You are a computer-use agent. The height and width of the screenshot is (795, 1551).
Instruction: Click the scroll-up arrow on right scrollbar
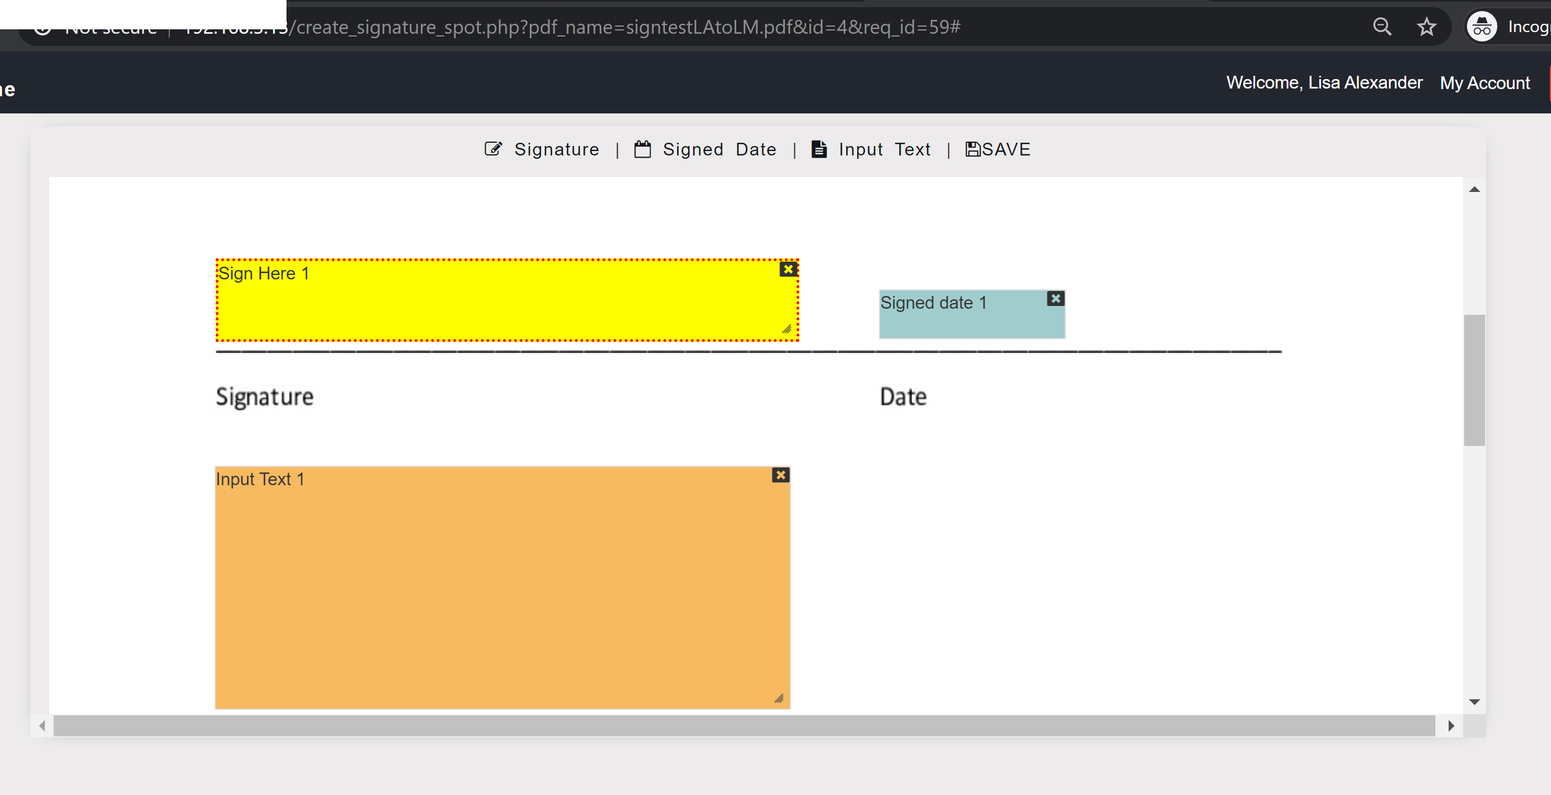(1474, 190)
